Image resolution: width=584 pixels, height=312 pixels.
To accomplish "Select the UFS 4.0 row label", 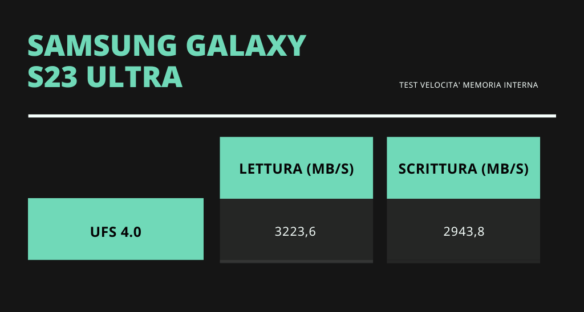I will tap(116, 232).
